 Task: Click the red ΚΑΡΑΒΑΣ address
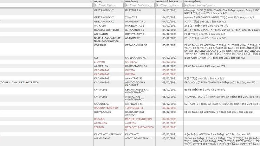tap(131, 62)
